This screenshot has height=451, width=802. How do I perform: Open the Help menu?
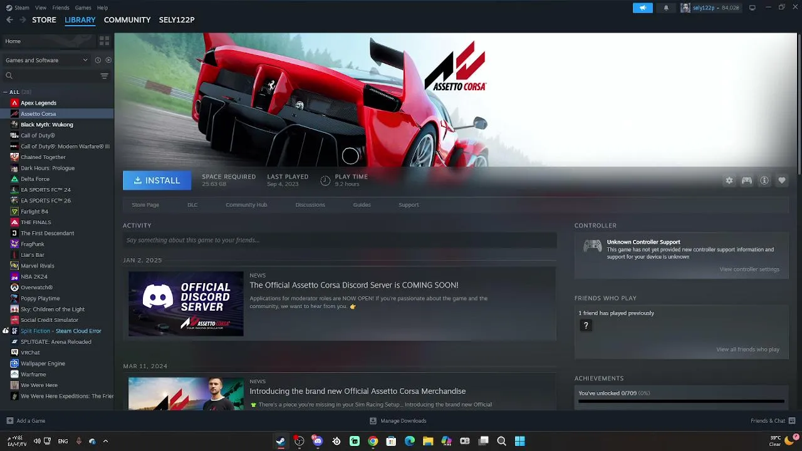[x=102, y=8]
